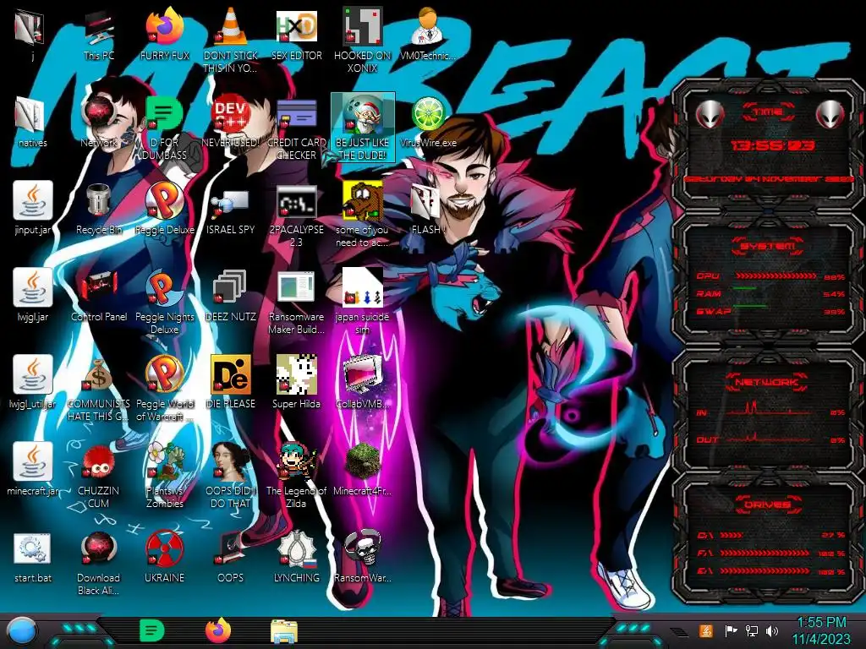Click the right alien head on TIME widget
The height and width of the screenshot is (649, 866).
(830, 115)
